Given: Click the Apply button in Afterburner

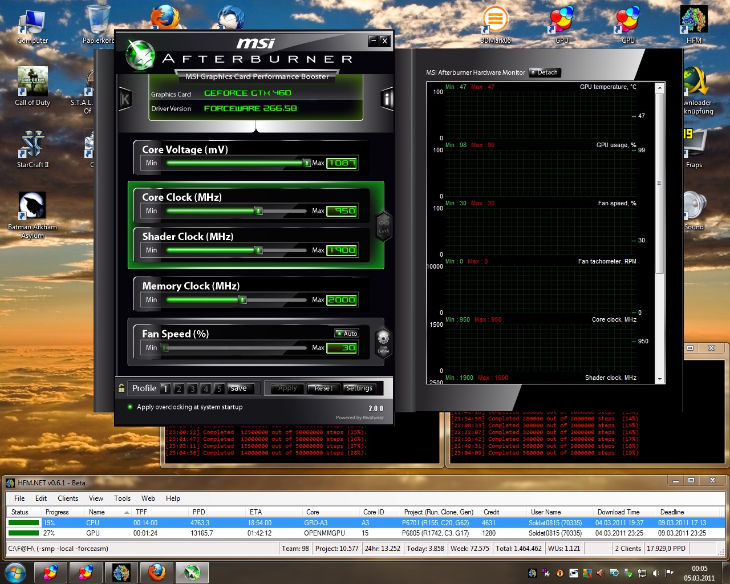Looking at the screenshot, I should click(287, 388).
